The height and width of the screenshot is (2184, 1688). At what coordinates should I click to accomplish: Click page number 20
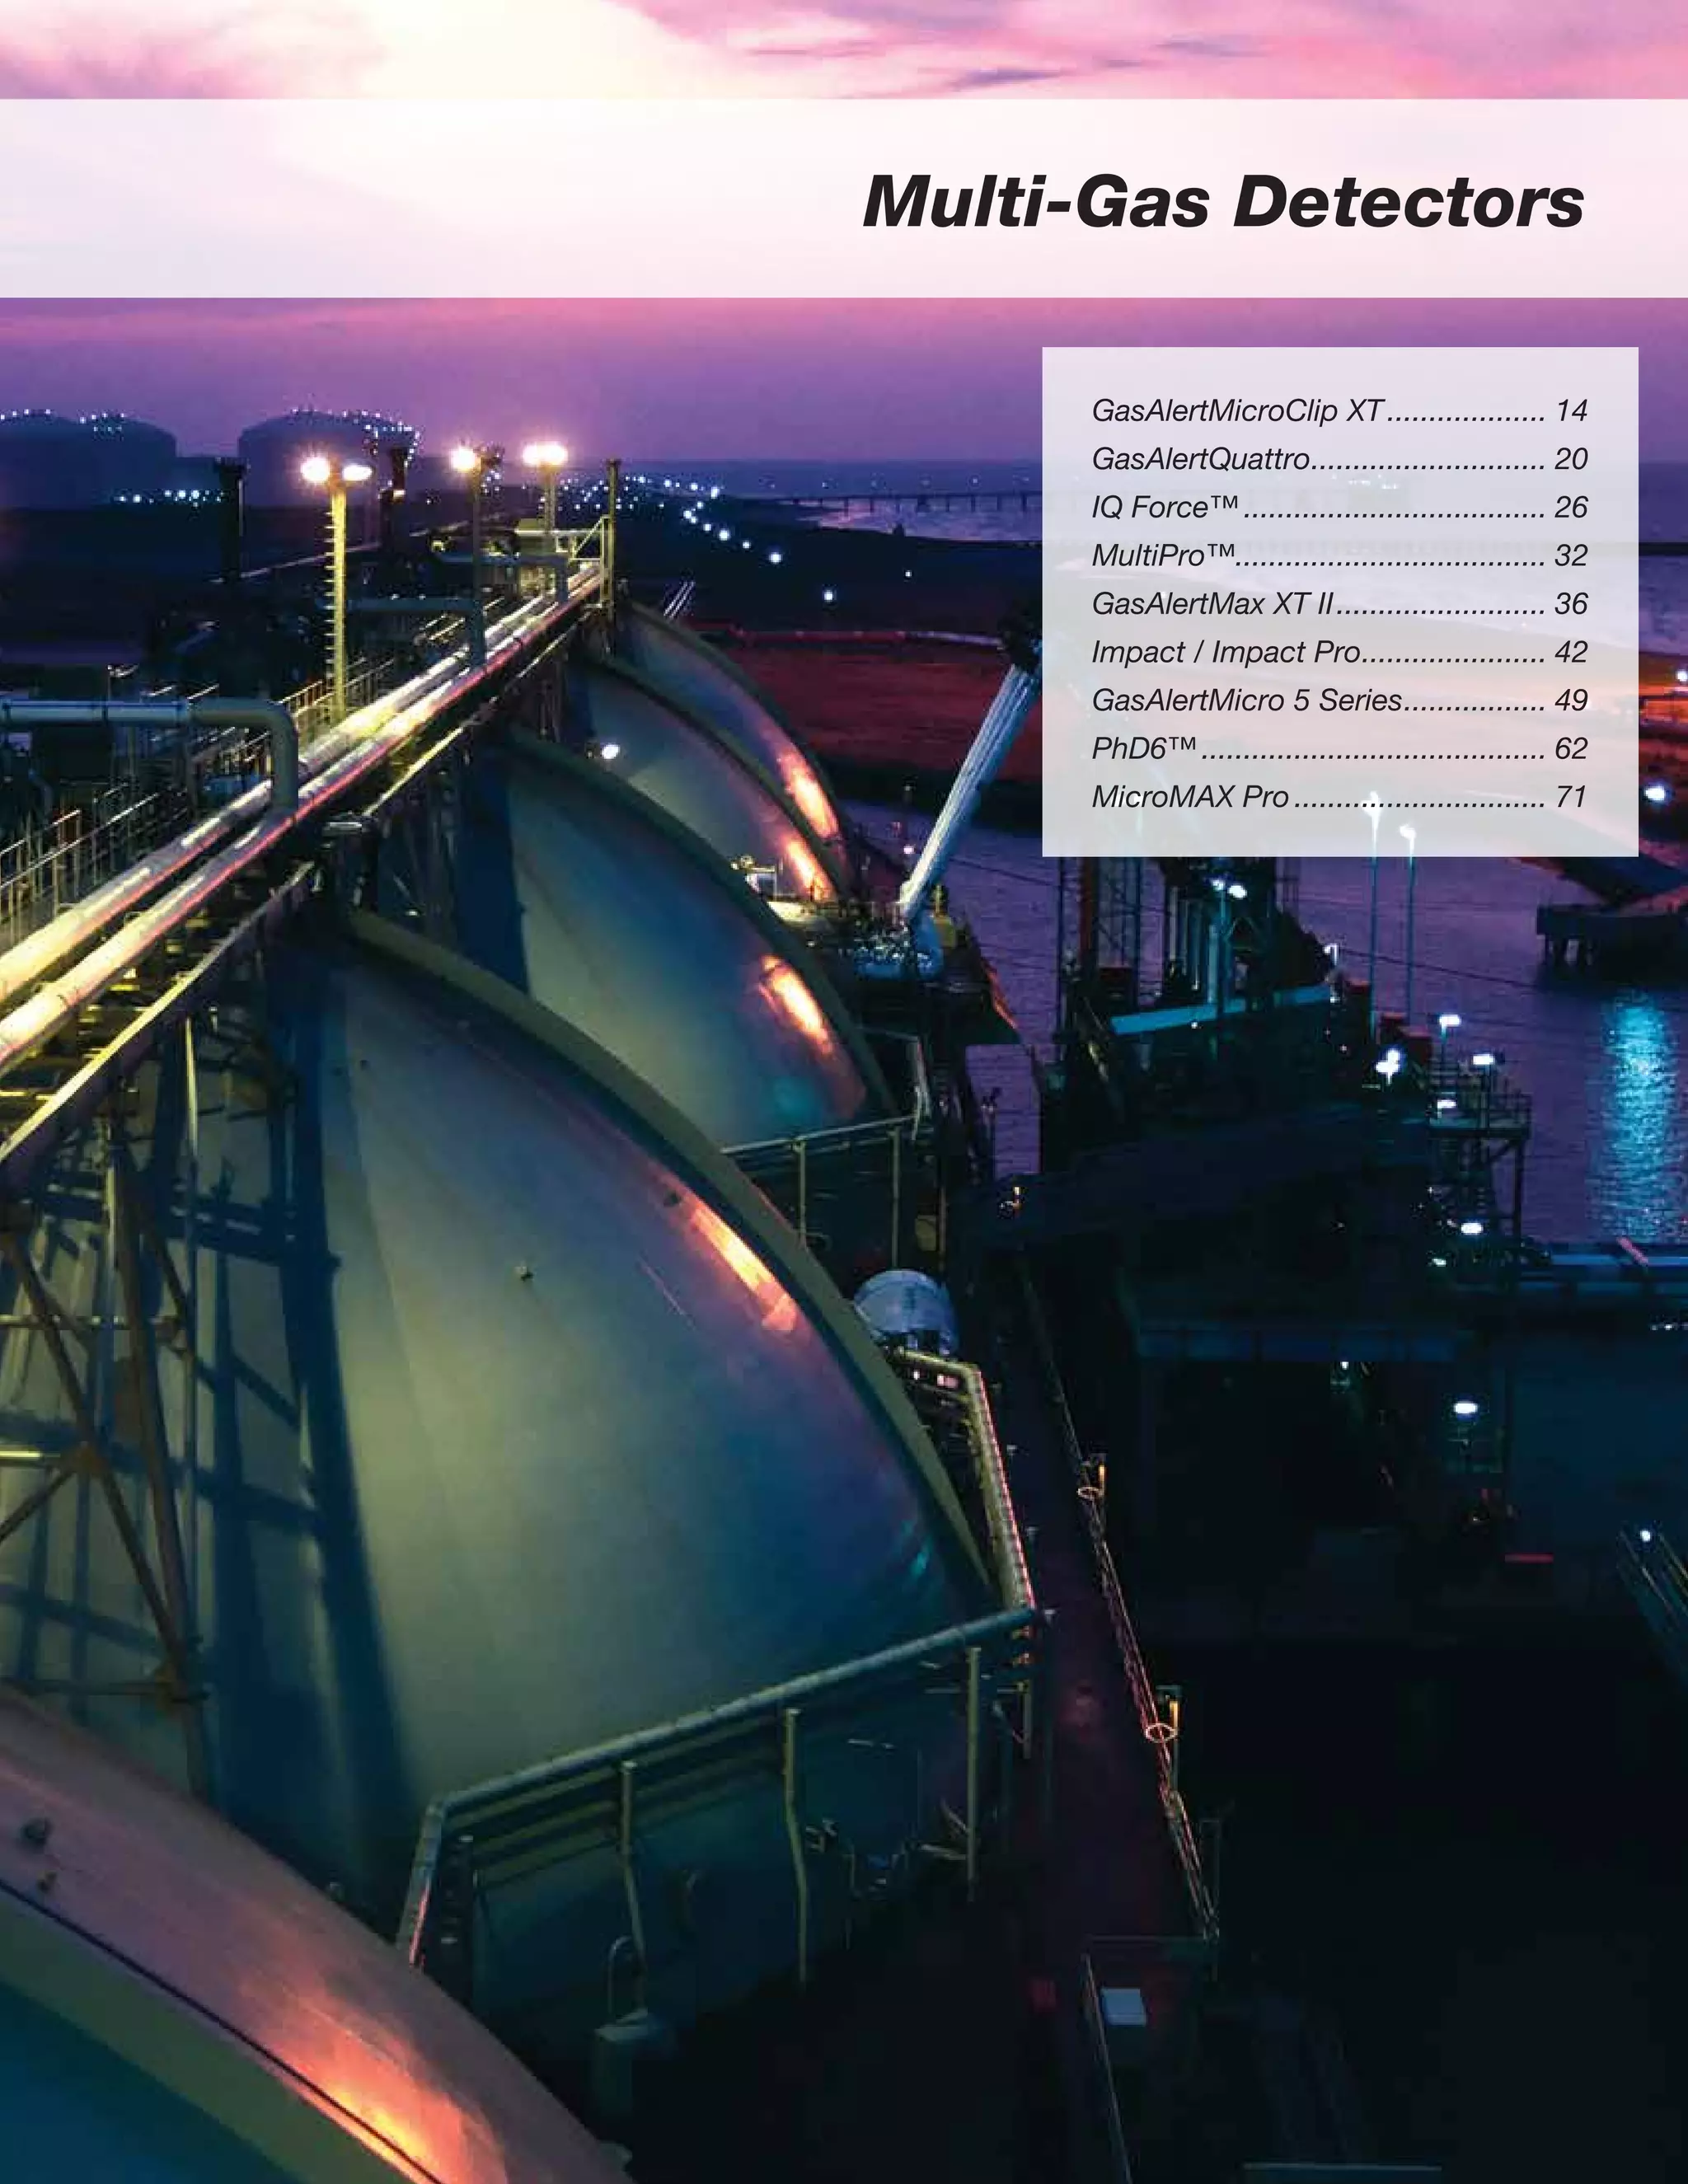(1571, 459)
